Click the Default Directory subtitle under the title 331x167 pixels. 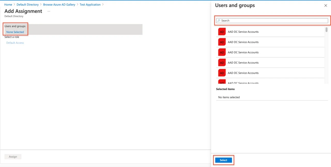(x=14, y=16)
